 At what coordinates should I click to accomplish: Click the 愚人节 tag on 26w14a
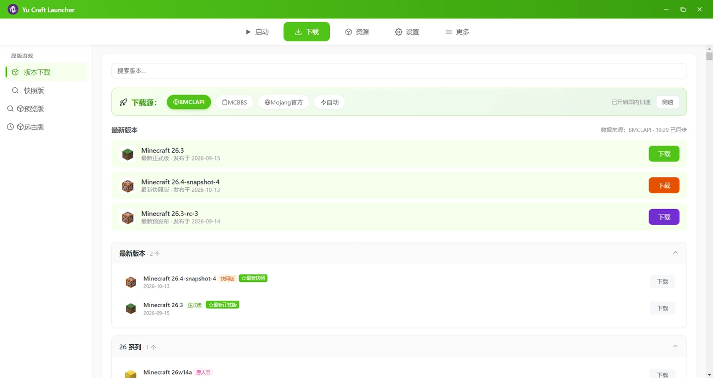click(x=204, y=373)
